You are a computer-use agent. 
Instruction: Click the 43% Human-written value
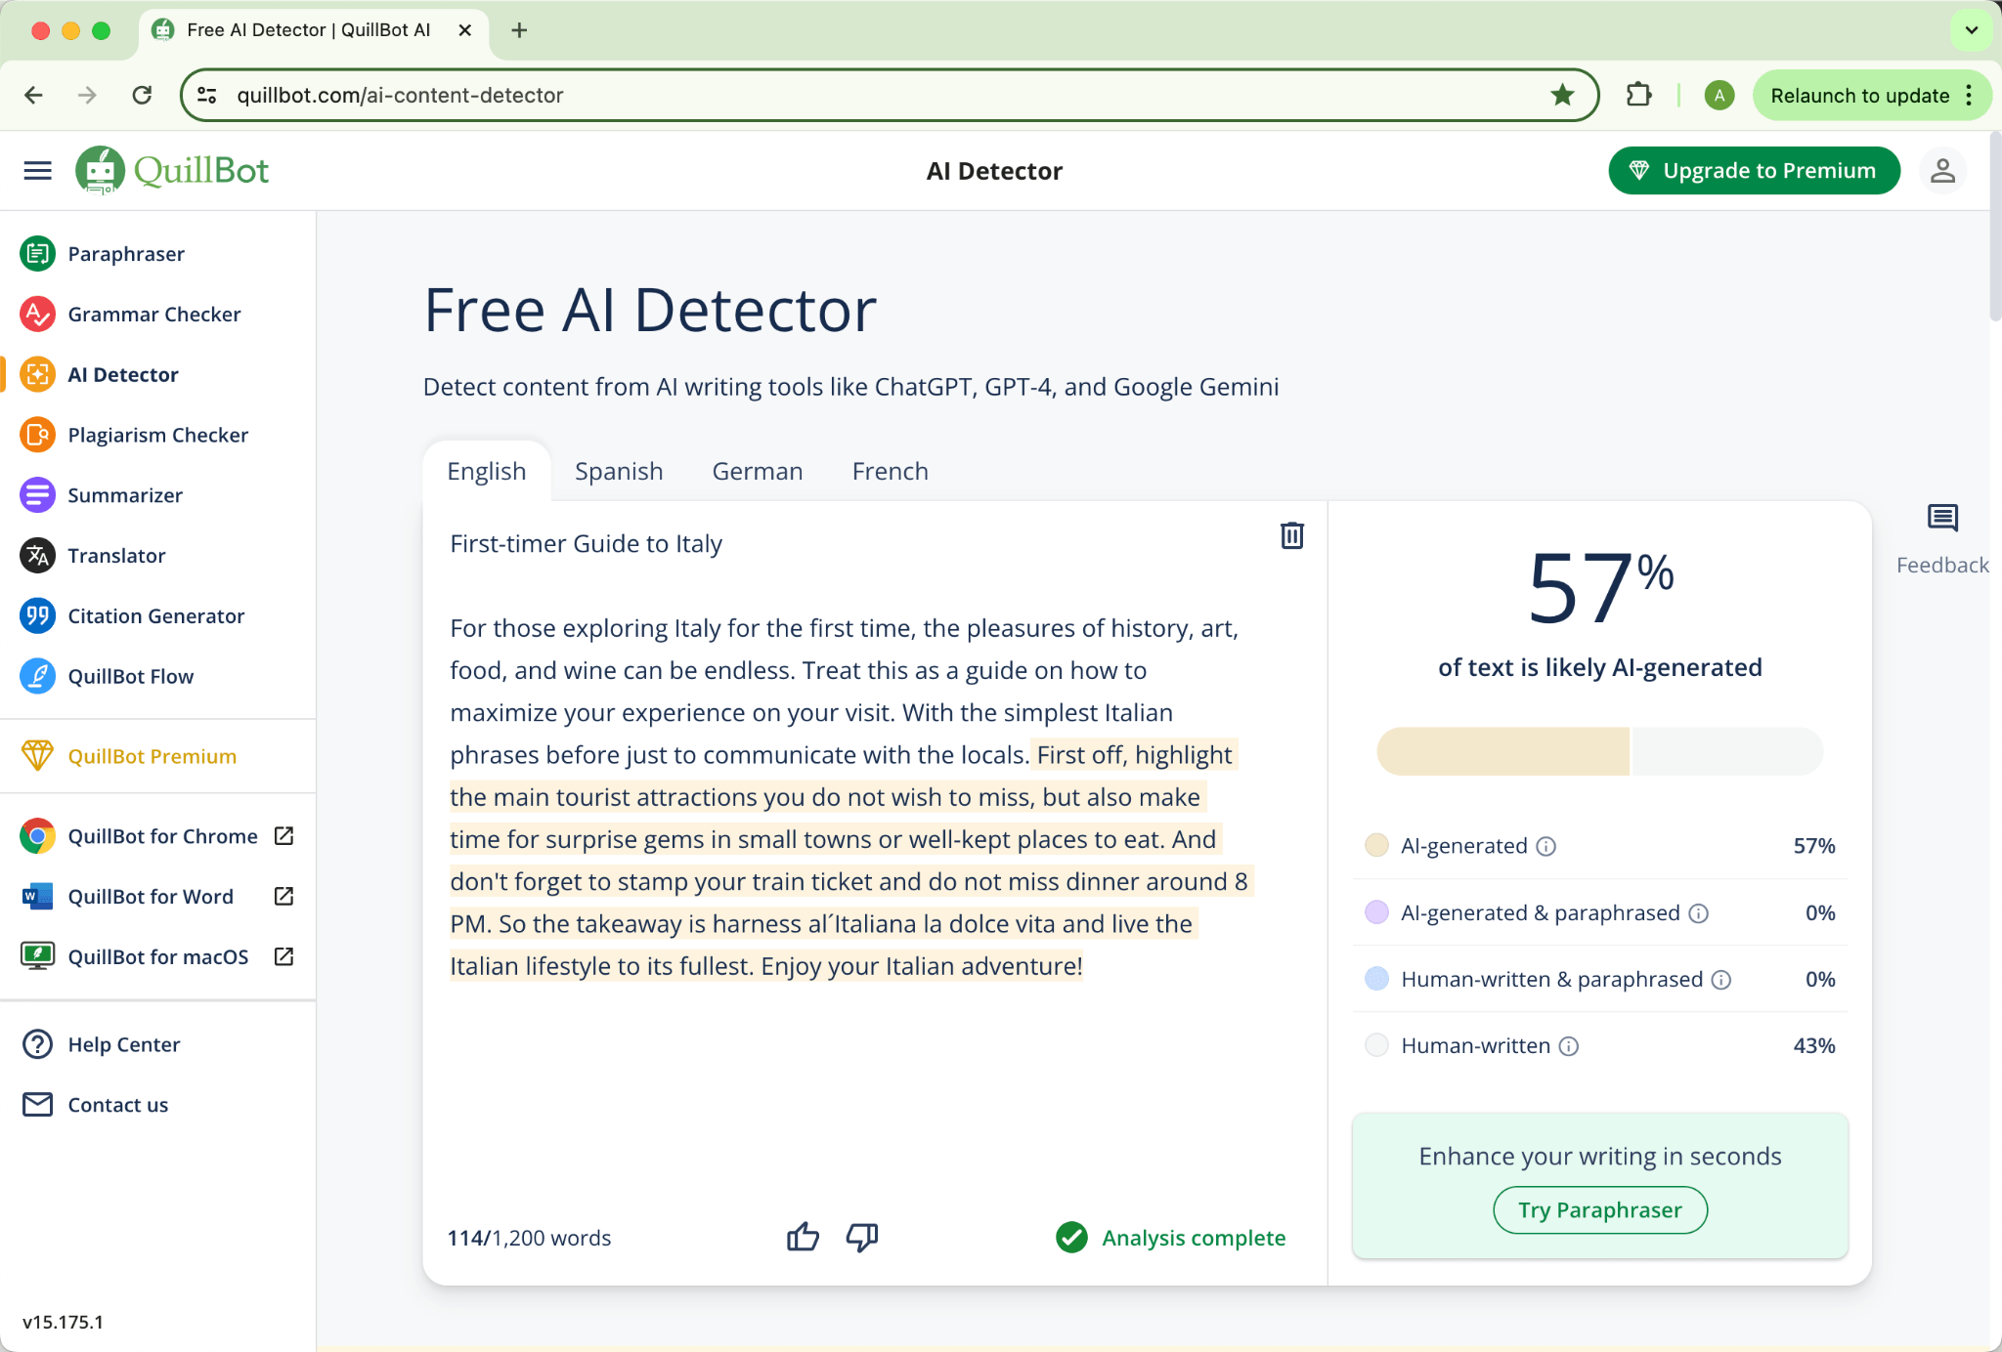pos(1813,1045)
